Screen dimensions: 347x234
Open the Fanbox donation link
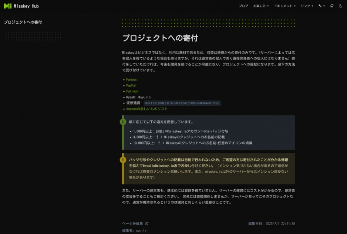(131, 79)
